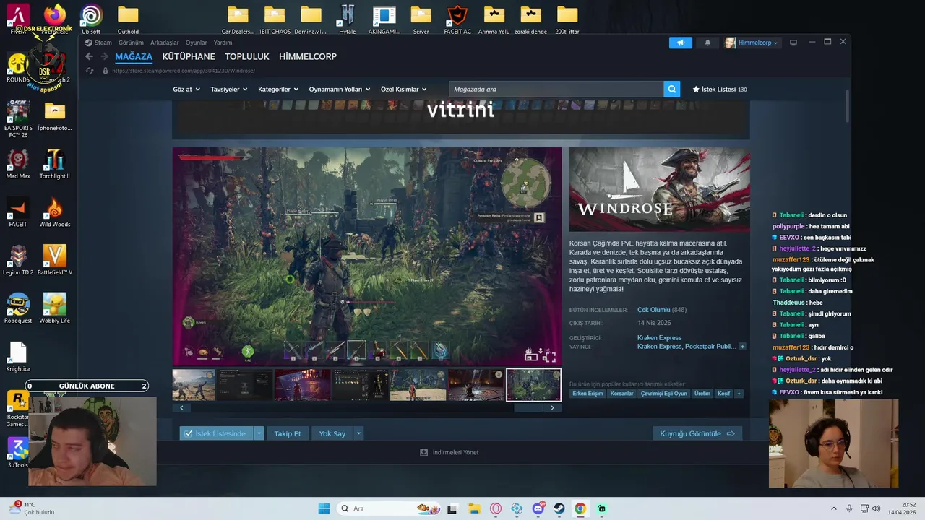Open File Explorer from taskbar
The width and height of the screenshot is (925, 520).
pyautogui.click(x=474, y=508)
